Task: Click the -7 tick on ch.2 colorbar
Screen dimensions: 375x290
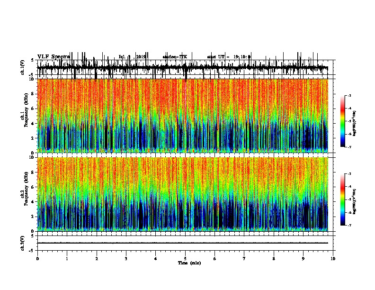Action: point(349,225)
